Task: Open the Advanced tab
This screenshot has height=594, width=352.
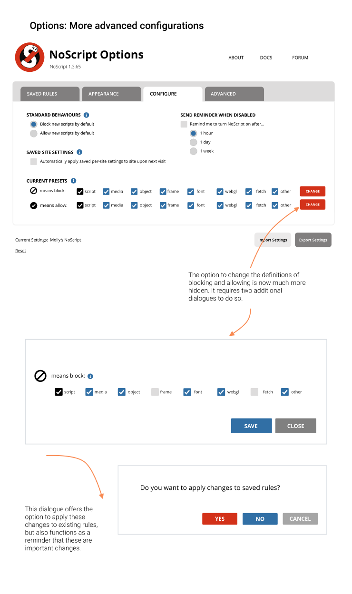Action: pos(234,94)
